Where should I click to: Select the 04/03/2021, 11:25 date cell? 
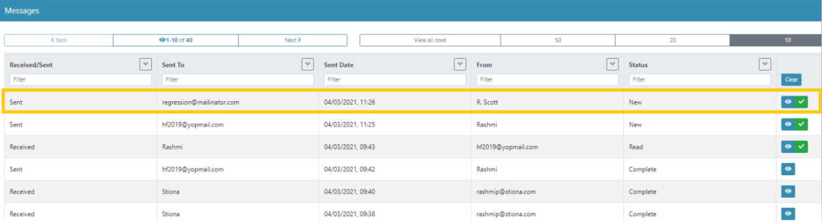(x=395, y=124)
